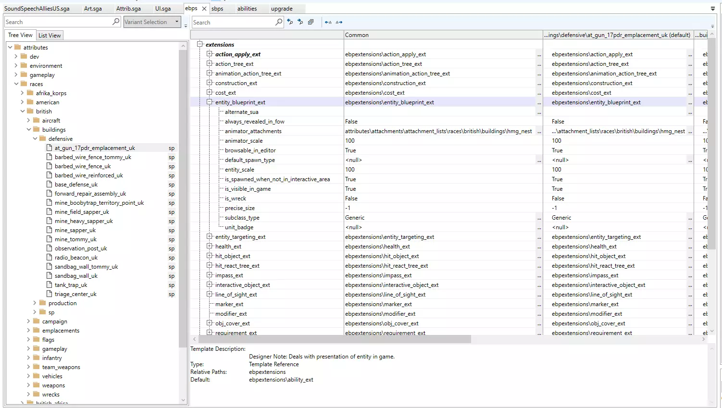
Task: Collapse the defensive folder in tree
Action: [x=35, y=139]
